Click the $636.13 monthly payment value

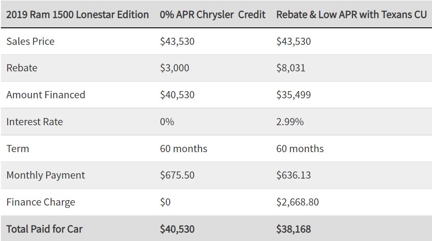(x=294, y=175)
